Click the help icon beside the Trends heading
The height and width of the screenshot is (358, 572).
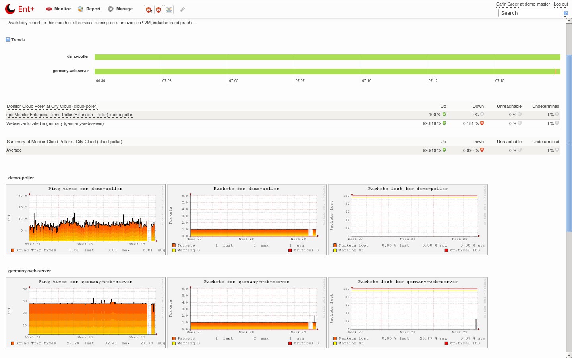(x=7, y=40)
